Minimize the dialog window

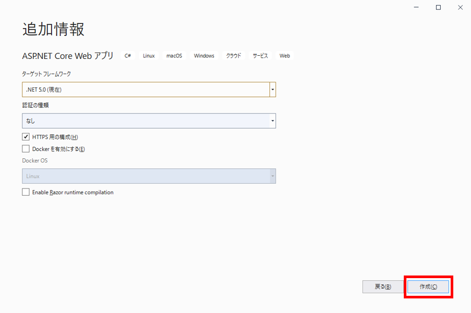pos(417,7)
